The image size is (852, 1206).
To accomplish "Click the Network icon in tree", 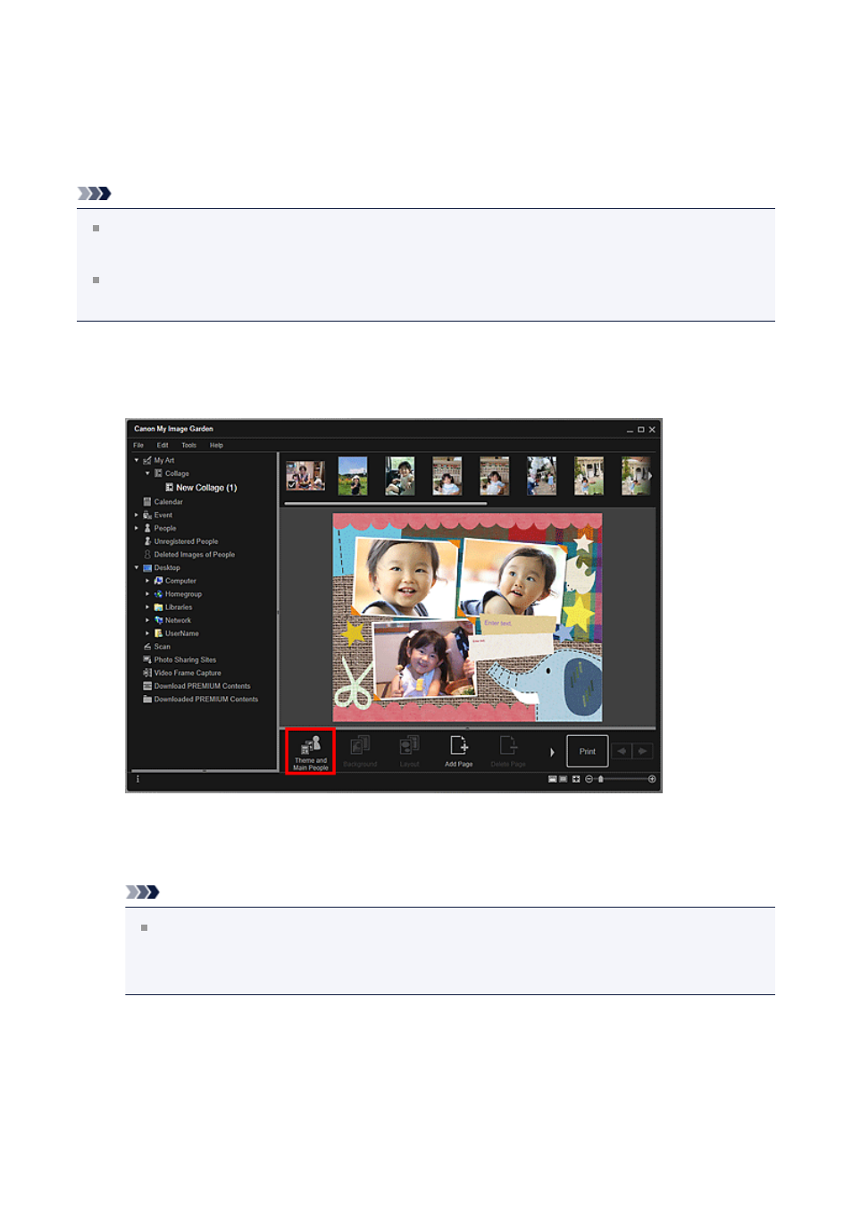I will click(x=158, y=620).
